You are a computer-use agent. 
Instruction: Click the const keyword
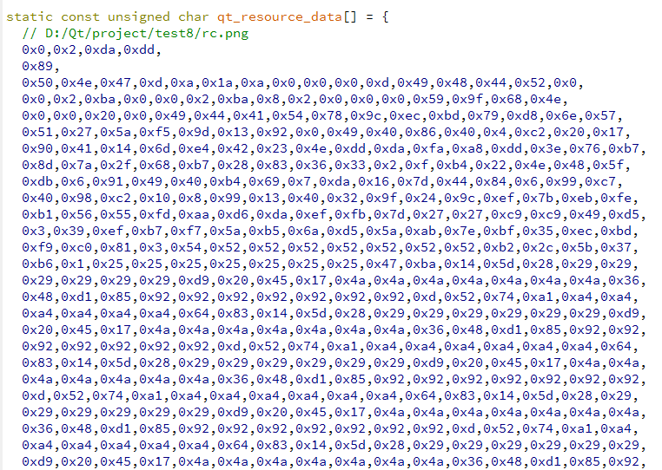point(80,16)
